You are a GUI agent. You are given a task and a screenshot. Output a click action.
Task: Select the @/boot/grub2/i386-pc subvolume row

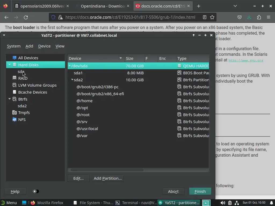point(138,87)
